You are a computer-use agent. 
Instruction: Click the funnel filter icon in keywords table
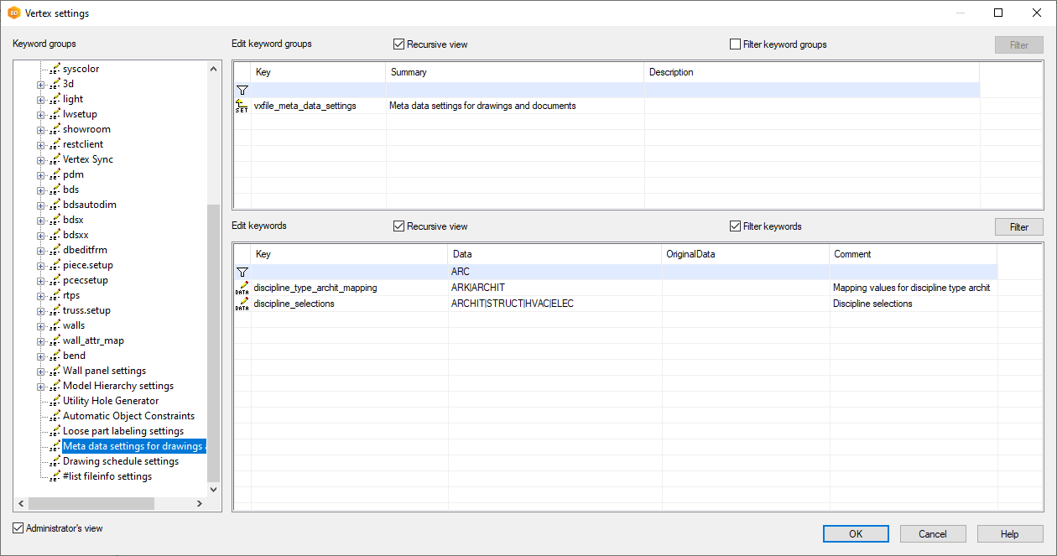242,272
